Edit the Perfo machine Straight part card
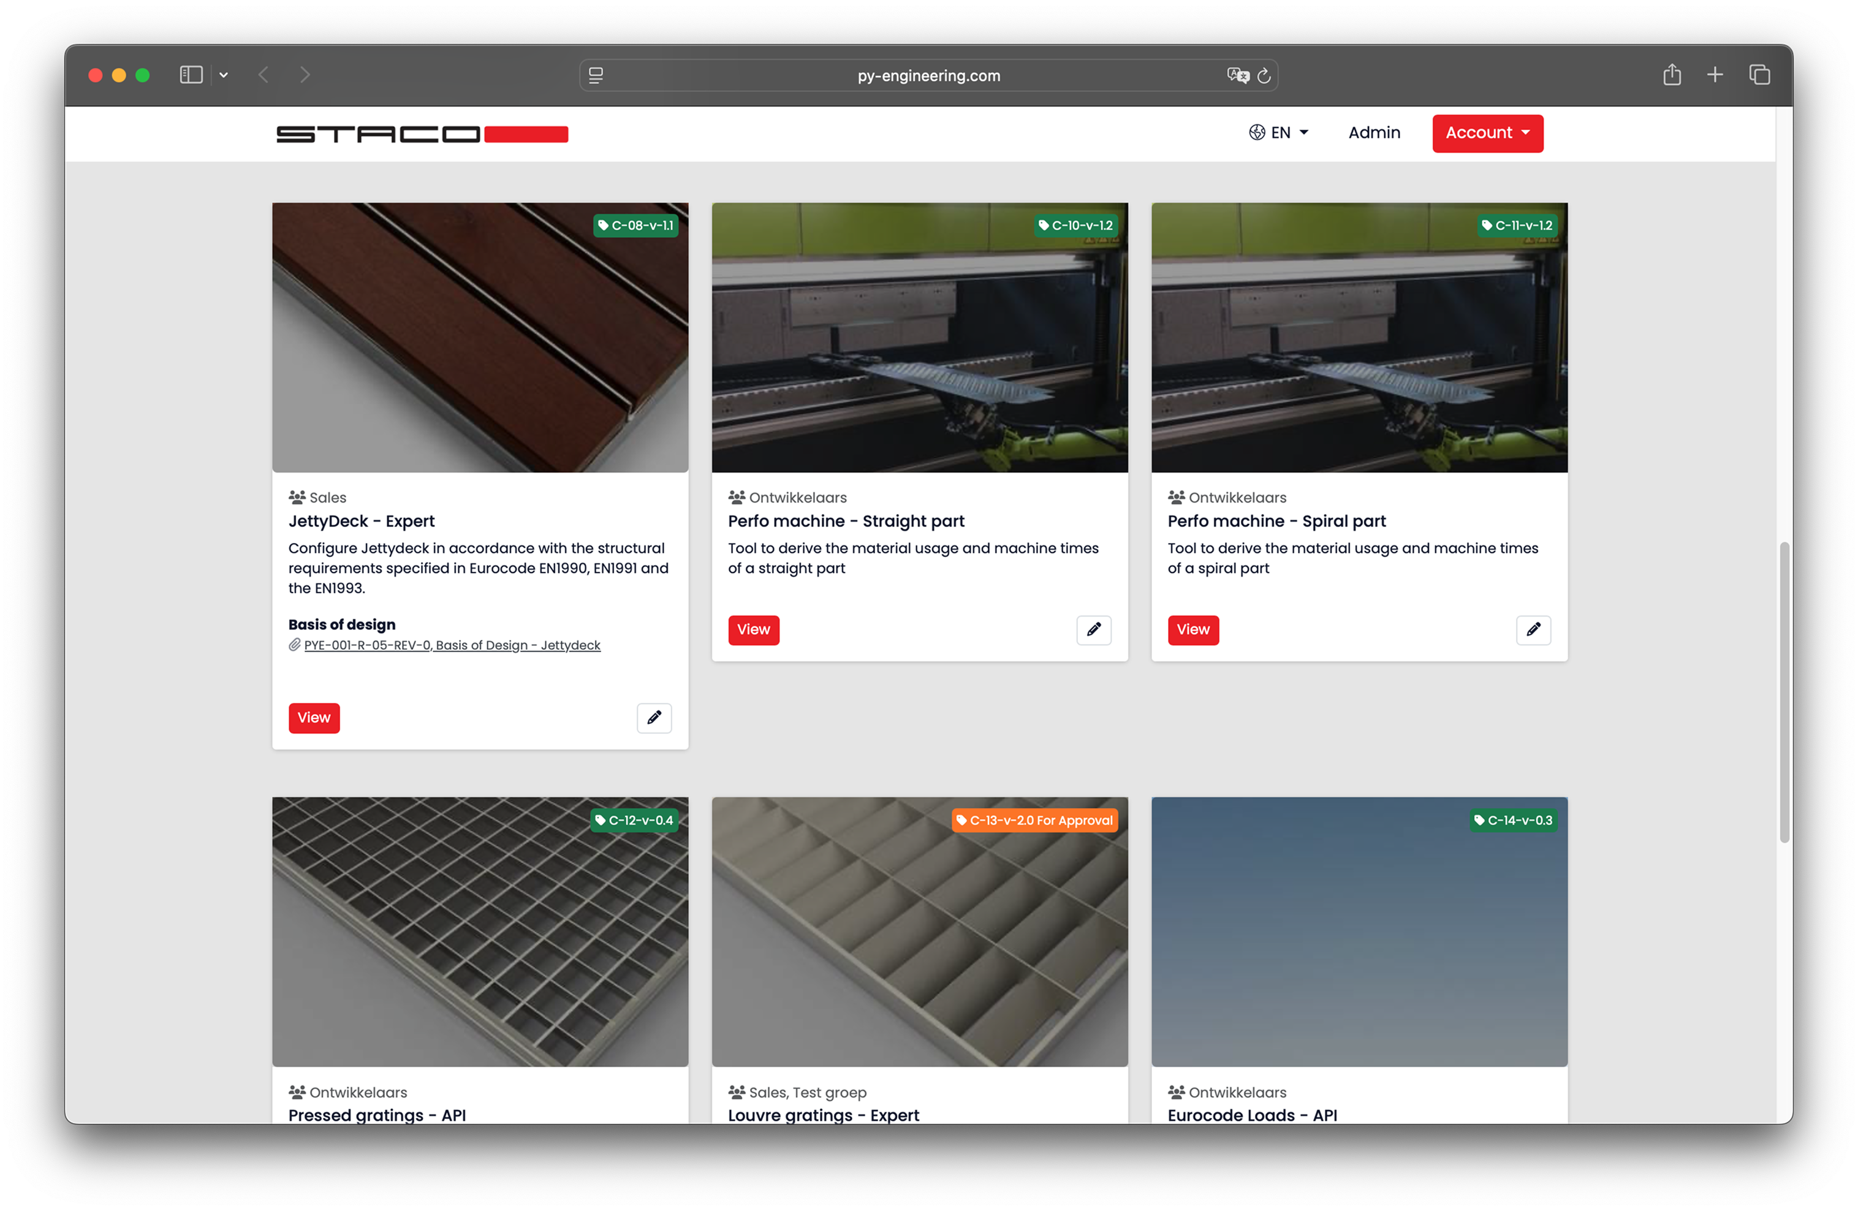Image resolution: width=1858 pixels, height=1211 pixels. (1093, 629)
